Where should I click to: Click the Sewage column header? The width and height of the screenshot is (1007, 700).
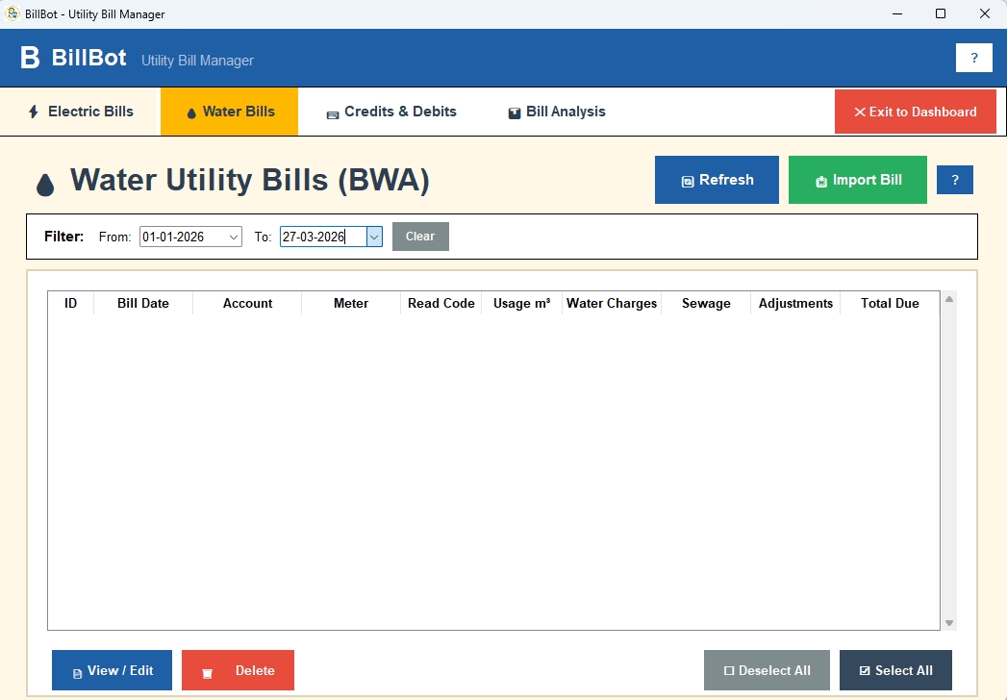[x=706, y=303]
